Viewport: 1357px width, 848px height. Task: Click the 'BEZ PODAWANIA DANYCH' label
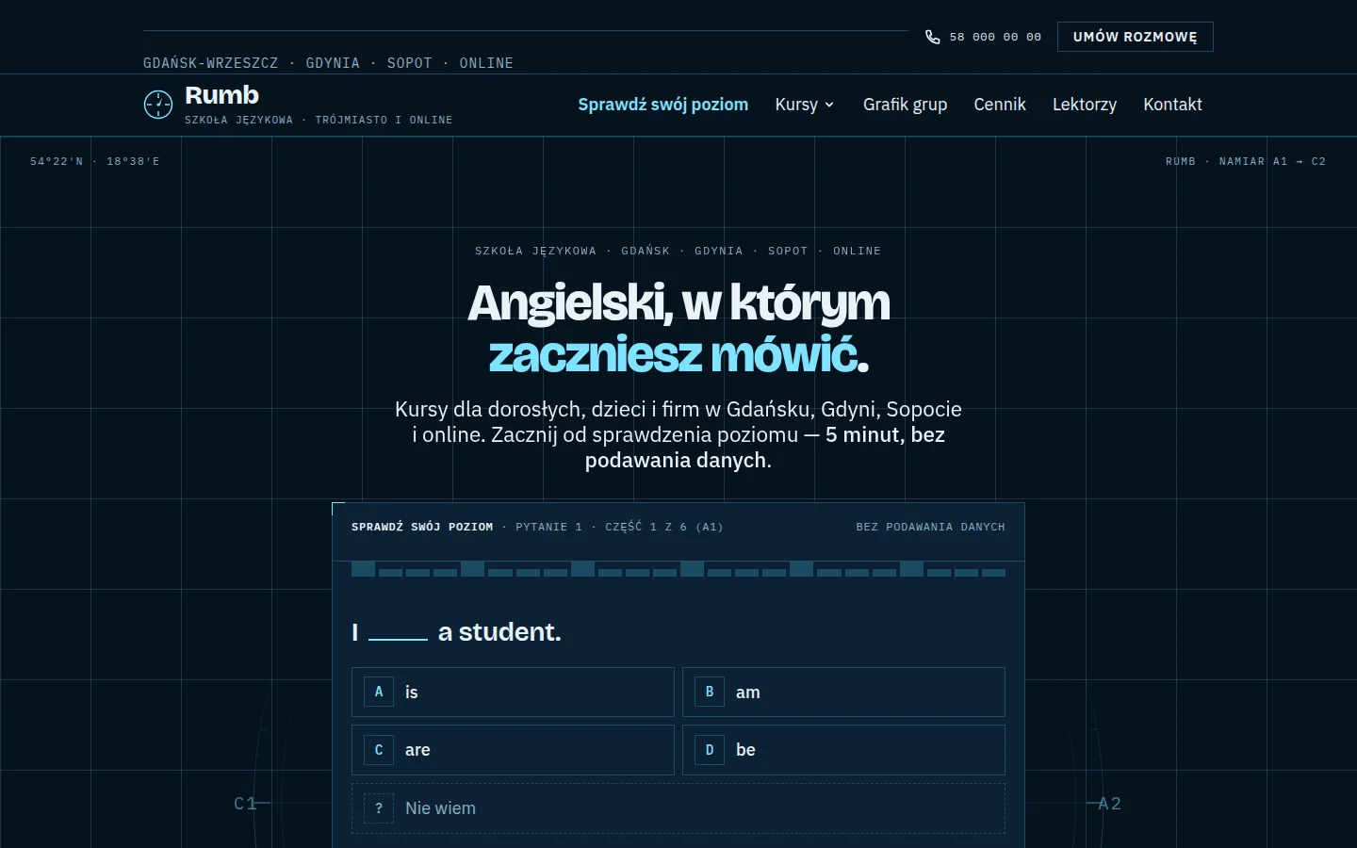(930, 527)
